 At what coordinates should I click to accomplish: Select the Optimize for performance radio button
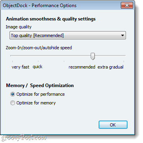click(x=13, y=94)
